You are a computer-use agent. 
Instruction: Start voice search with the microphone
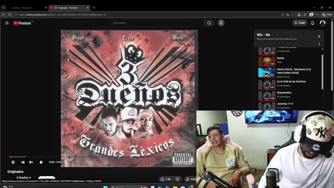pyautogui.click(x=221, y=23)
